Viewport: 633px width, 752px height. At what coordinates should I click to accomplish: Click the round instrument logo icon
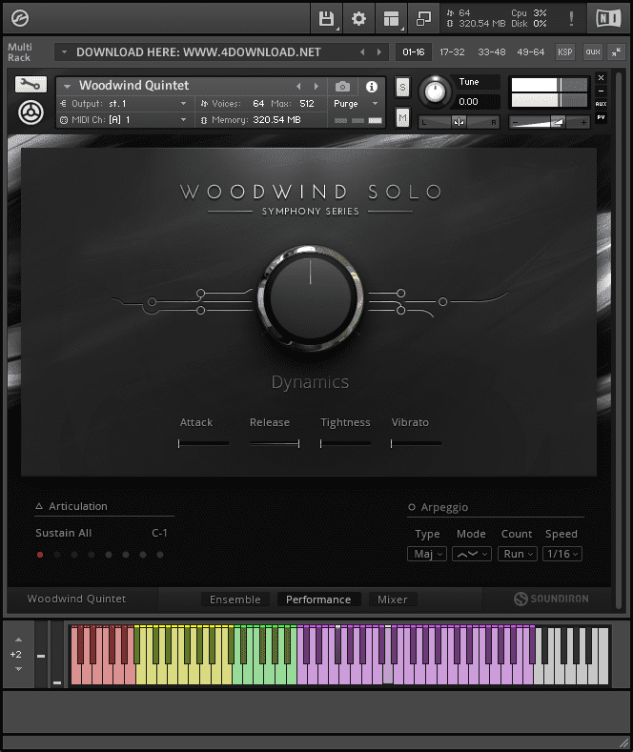coord(31,112)
